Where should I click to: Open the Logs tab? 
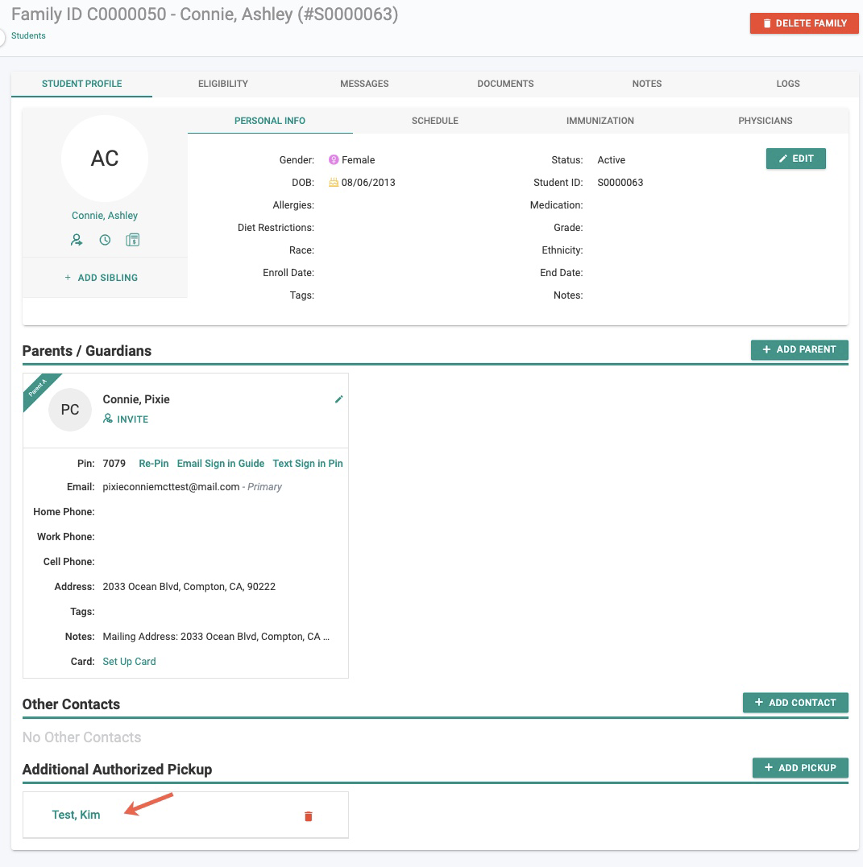pyautogui.click(x=787, y=84)
